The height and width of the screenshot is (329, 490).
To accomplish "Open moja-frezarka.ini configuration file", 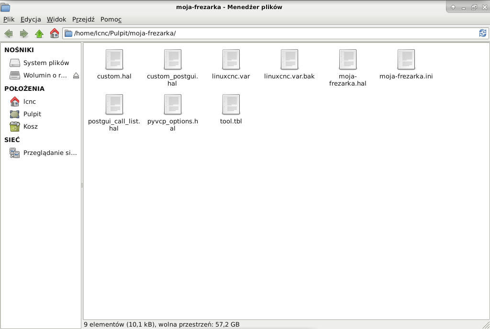I will (x=406, y=59).
